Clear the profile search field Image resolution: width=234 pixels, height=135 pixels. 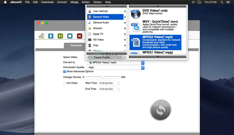pos(124,57)
